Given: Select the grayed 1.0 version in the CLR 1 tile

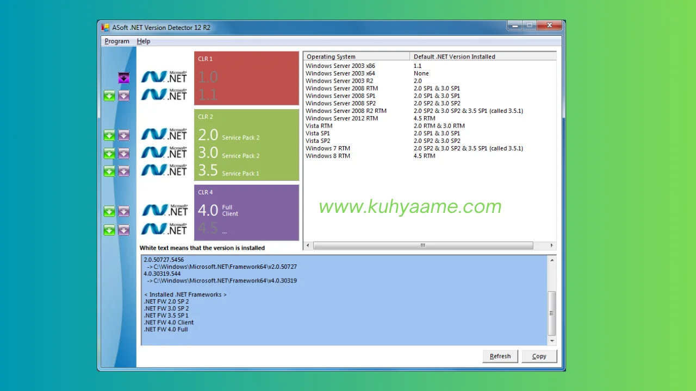Looking at the screenshot, I should pos(208,77).
